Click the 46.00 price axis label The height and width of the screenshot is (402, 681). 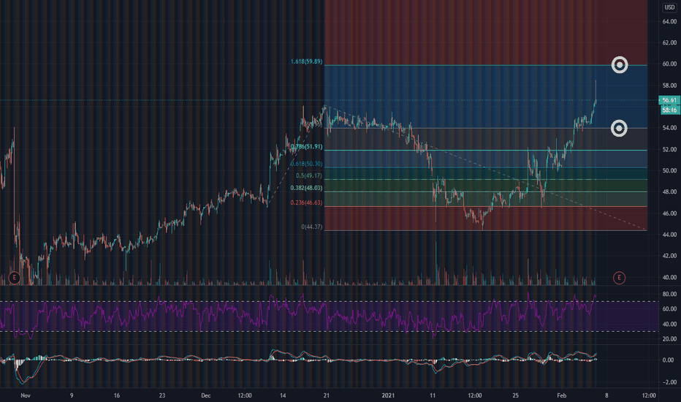(669, 213)
